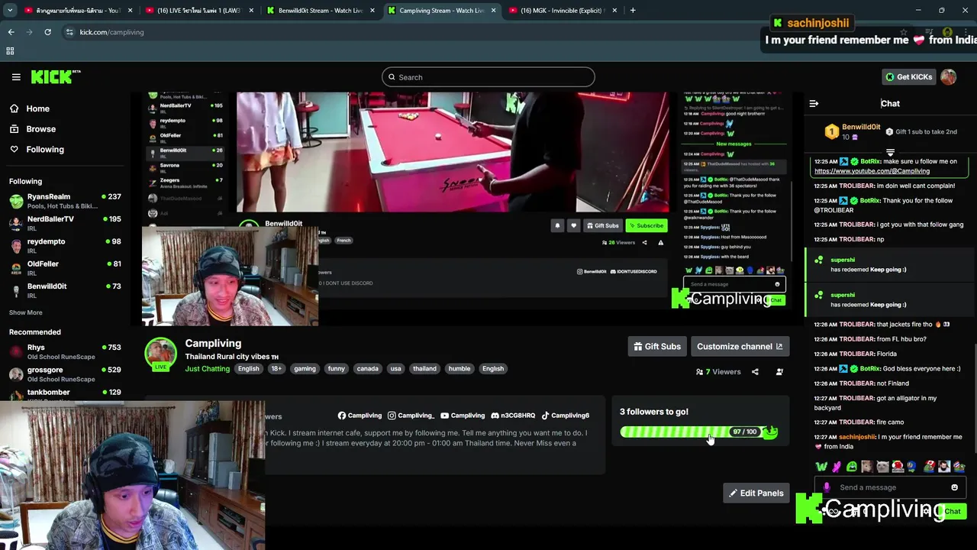Open Campliving_ Instagram link
977x550 pixels.
pyautogui.click(x=411, y=416)
